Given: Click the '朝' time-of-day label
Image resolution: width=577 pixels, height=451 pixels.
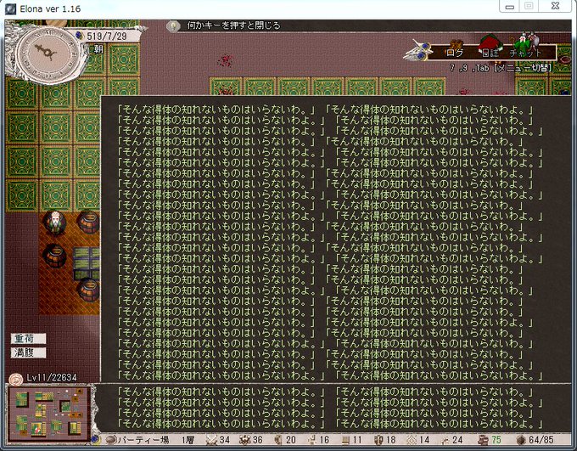Looking at the screenshot, I should [x=98, y=49].
